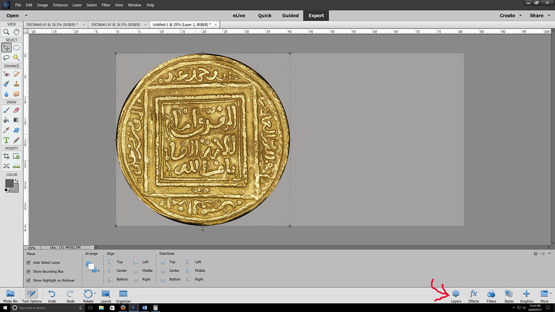Expand the Rotate options arrow
Viewport: 555px width, 312px height.
pos(95,294)
